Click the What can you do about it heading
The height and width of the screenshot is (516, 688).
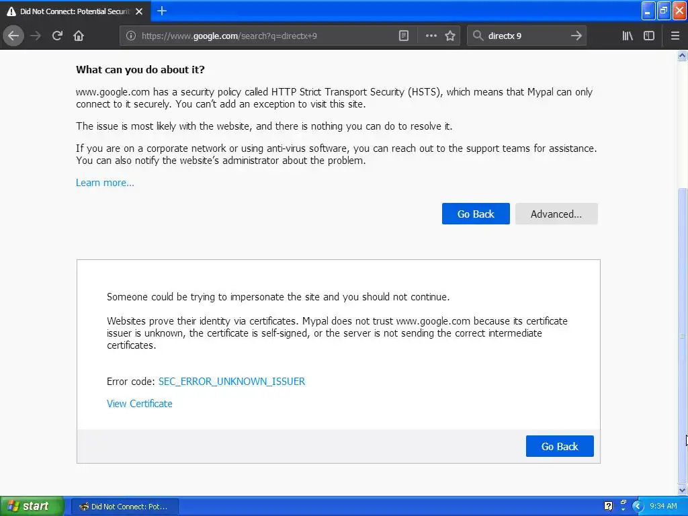tap(140, 70)
